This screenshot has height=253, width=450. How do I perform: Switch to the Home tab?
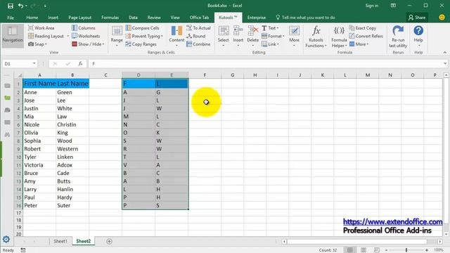32,18
